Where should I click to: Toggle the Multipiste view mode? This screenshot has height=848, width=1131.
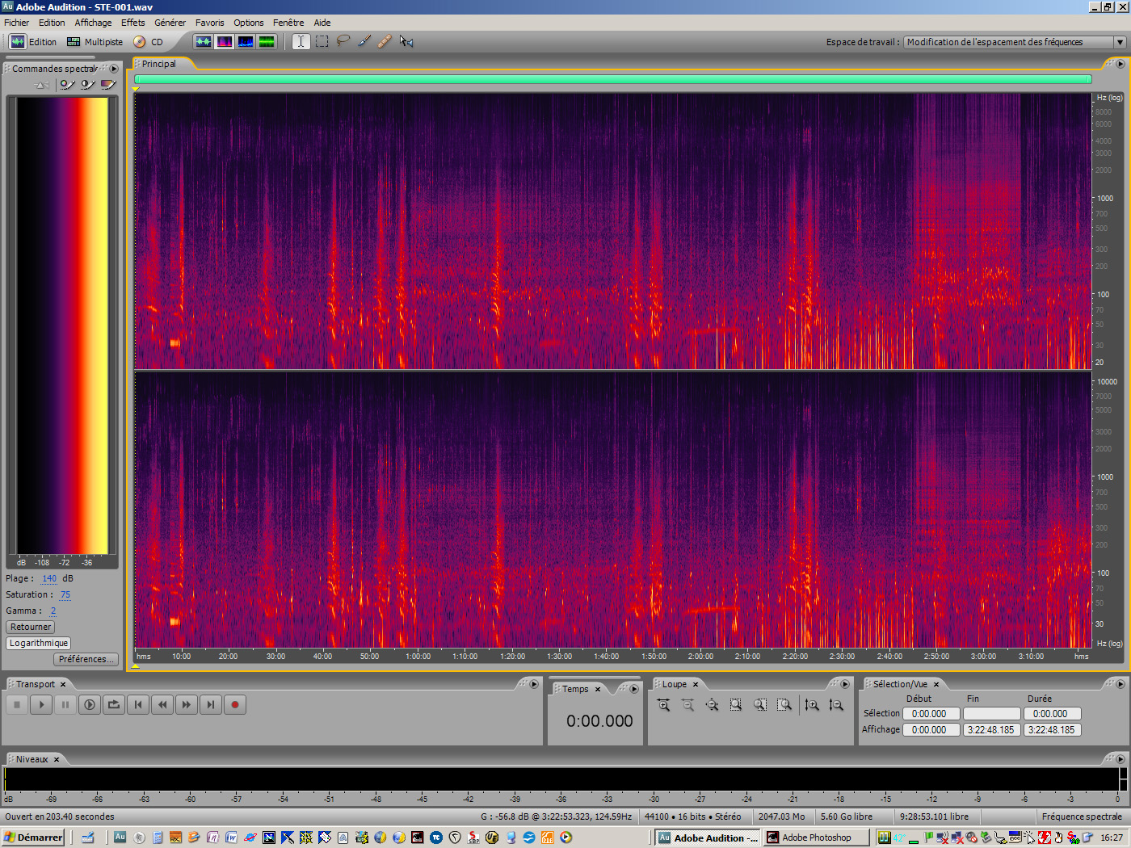click(95, 41)
